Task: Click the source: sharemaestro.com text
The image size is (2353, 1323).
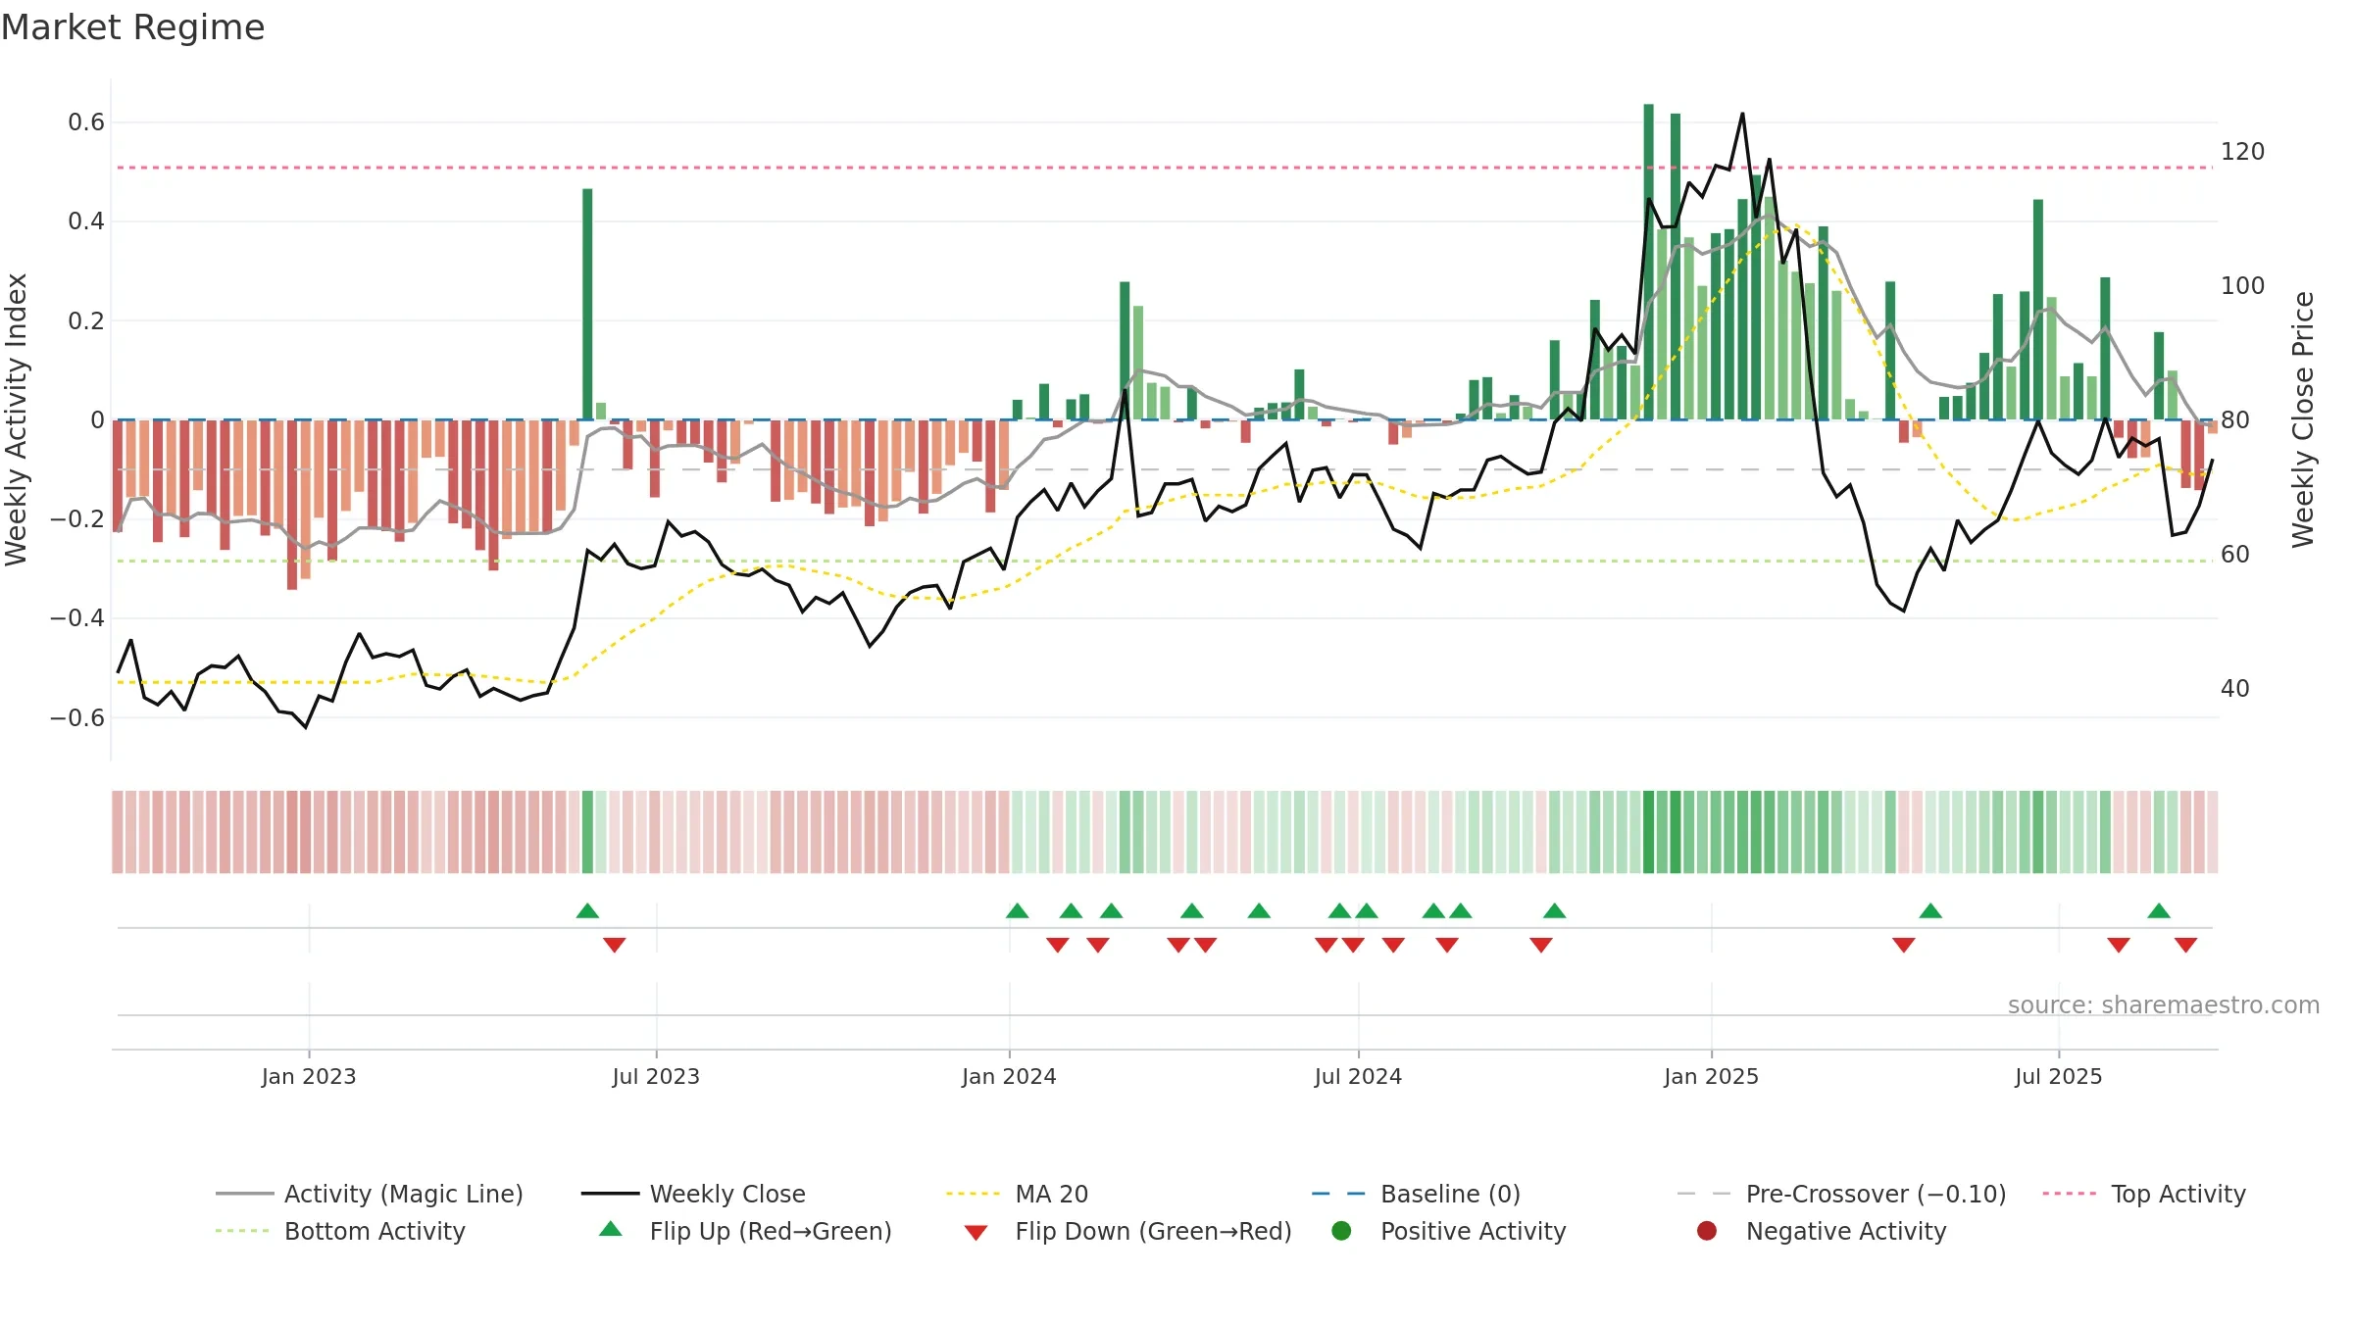Action: click(x=2164, y=1004)
